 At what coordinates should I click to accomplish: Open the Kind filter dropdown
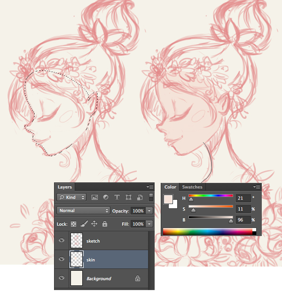click(x=71, y=197)
